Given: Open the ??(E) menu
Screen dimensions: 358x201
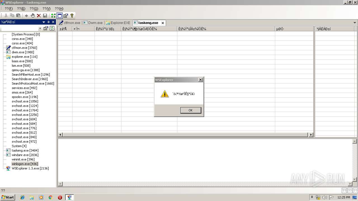Looking at the screenshot, I should (x=21, y=9).
